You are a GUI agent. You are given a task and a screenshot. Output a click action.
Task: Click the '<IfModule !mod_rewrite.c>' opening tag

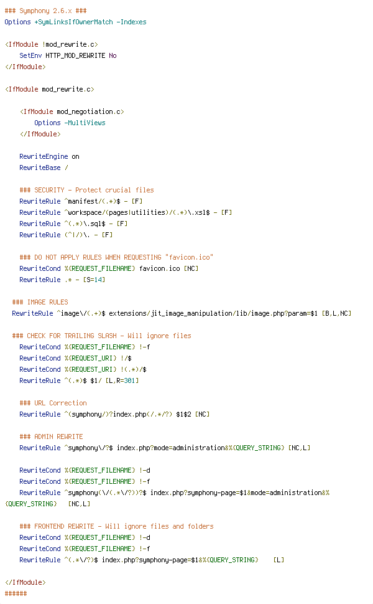click(x=52, y=44)
